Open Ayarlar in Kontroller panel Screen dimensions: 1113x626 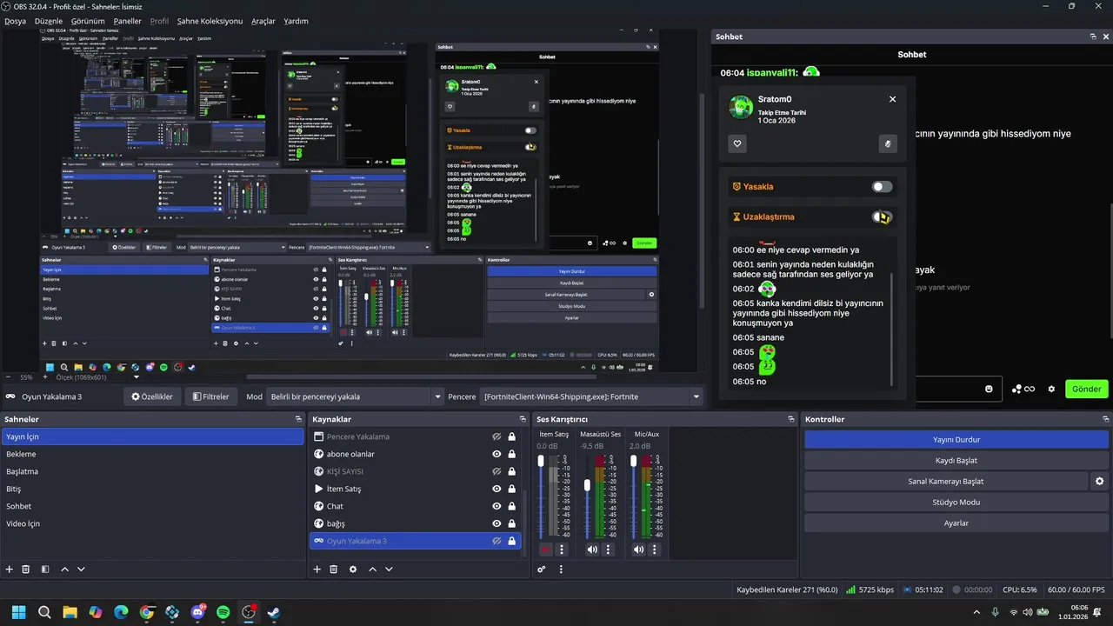[956, 523]
